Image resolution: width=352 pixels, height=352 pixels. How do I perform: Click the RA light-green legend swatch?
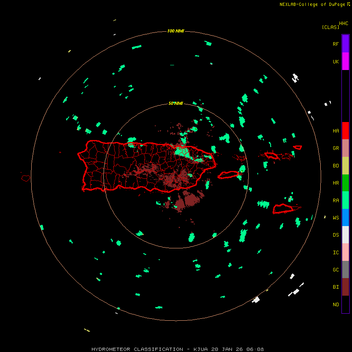[x=345, y=200]
